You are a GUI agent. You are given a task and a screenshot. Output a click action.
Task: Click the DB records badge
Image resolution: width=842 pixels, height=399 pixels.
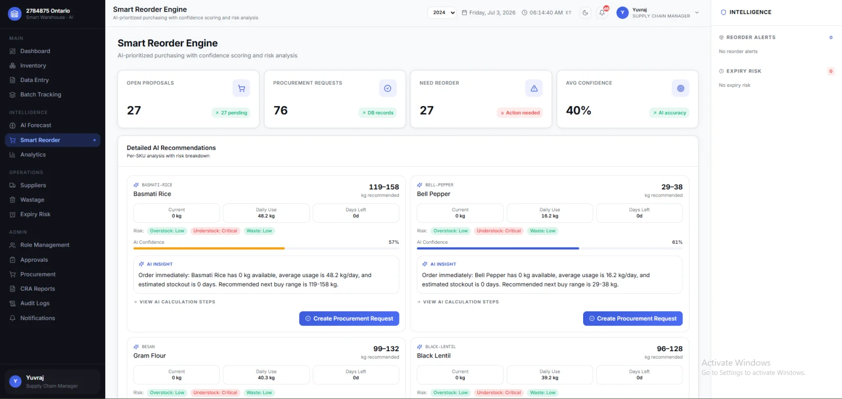coord(377,112)
